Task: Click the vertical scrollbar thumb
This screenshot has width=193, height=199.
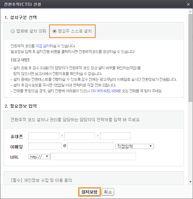Action: coord(191,58)
